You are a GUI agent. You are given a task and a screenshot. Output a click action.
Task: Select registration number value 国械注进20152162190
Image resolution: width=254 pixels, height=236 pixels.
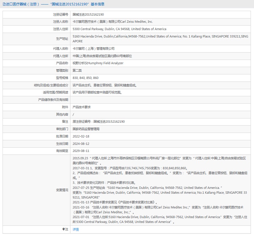click(x=88, y=14)
